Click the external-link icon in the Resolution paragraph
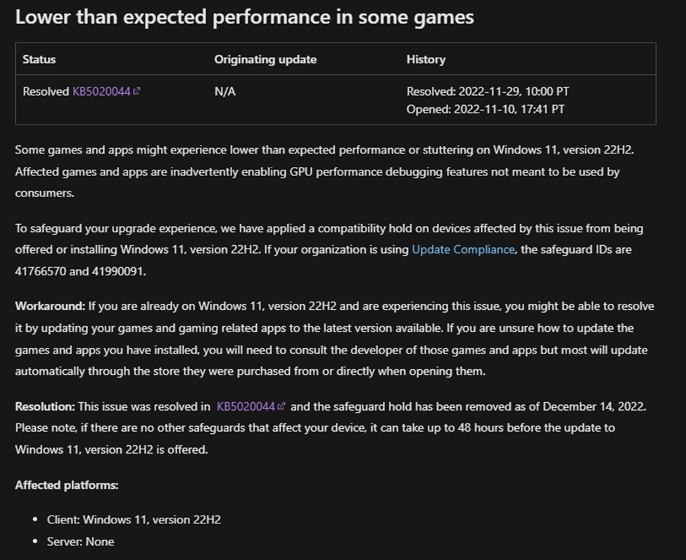Screen dimensions: 686x560 pyautogui.click(x=281, y=406)
